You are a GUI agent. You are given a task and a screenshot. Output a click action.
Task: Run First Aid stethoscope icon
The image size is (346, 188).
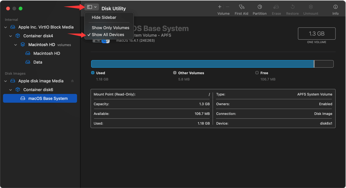242,7
